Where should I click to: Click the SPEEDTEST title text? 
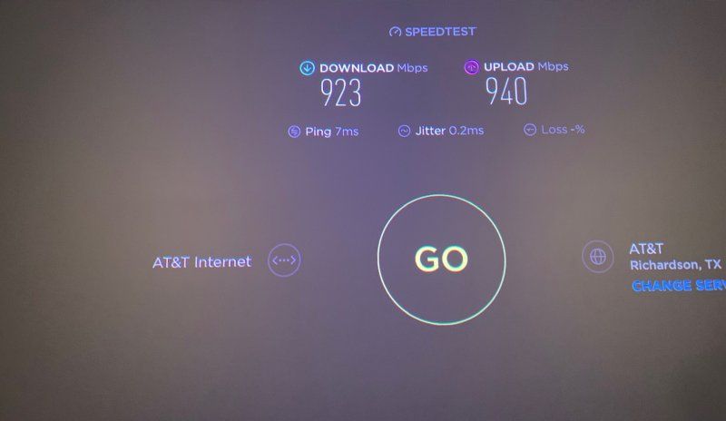[440, 32]
